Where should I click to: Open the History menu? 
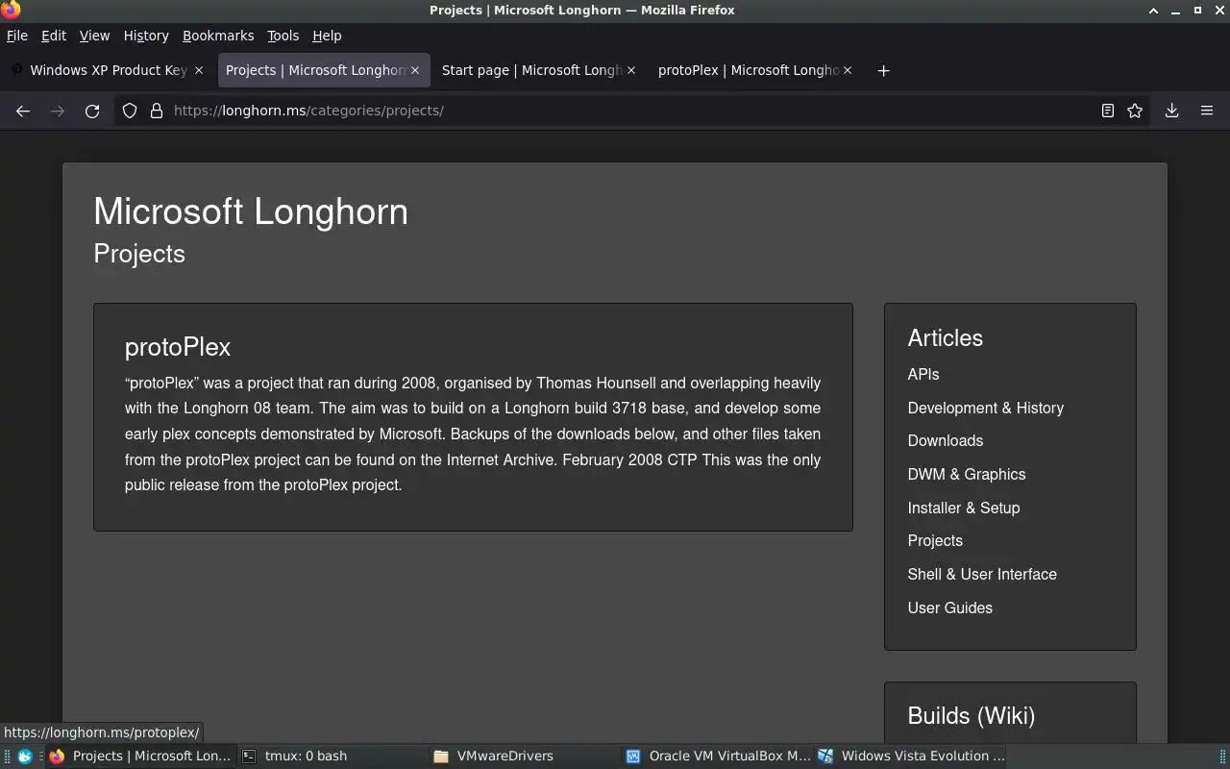coord(146,36)
